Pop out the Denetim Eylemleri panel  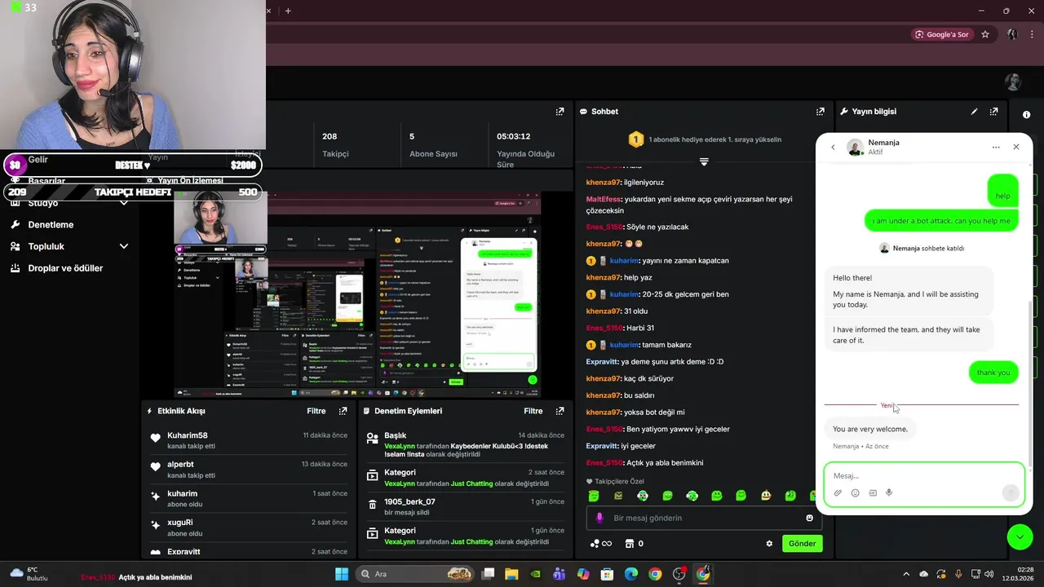(560, 411)
